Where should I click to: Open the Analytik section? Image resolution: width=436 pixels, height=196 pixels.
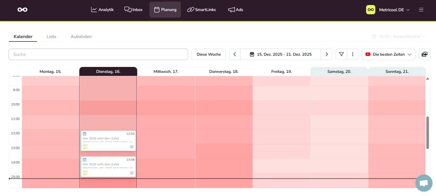(102, 10)
